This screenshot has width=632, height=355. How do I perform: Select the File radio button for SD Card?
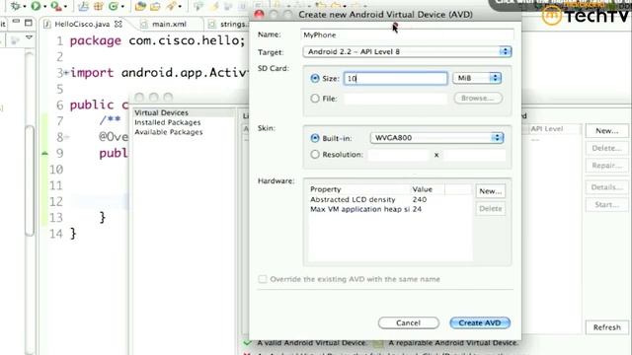pos(315,99)
